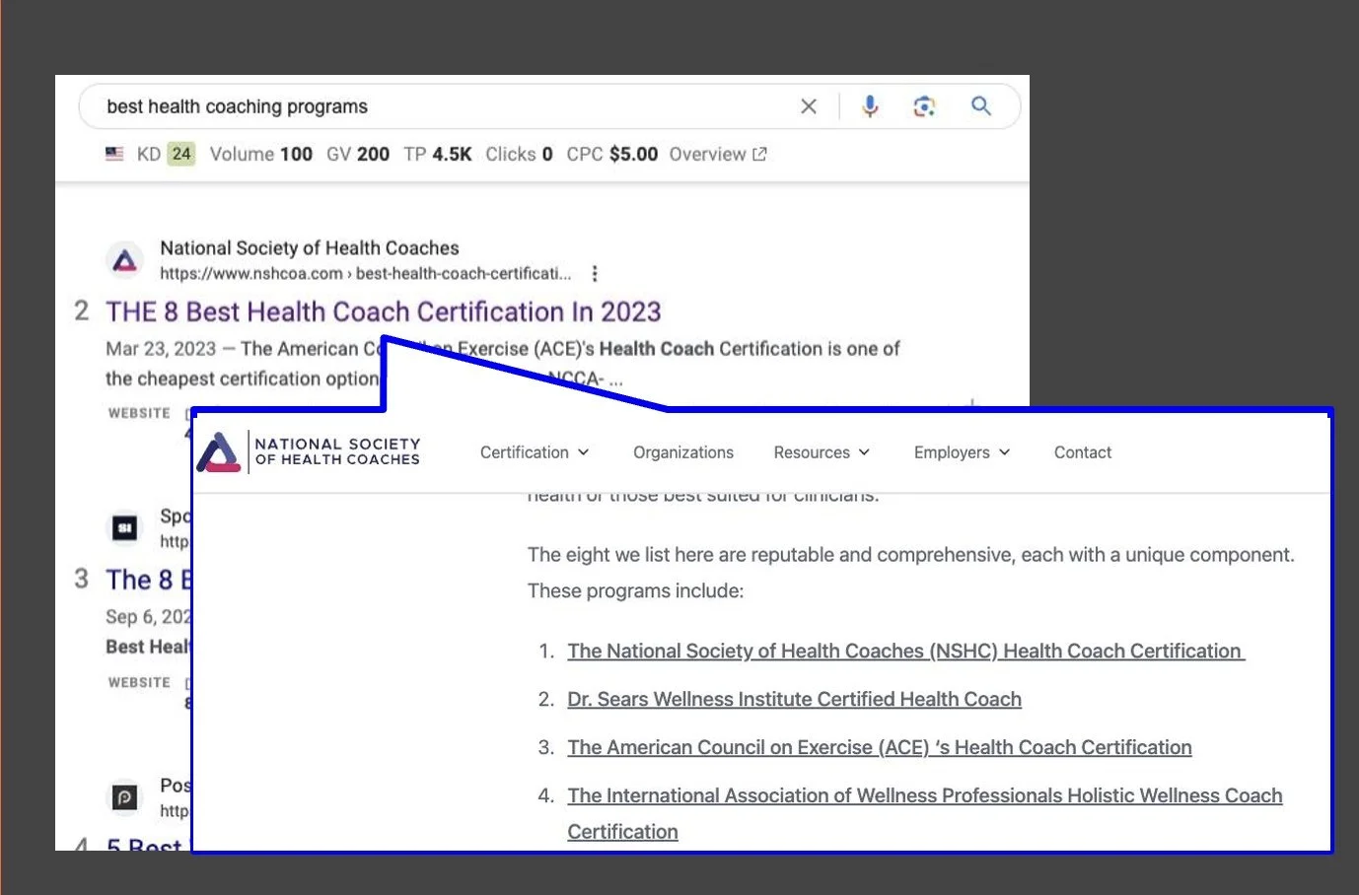
Task: Click the National Society of Health Coaches favicon
Action: pos(124,260)
